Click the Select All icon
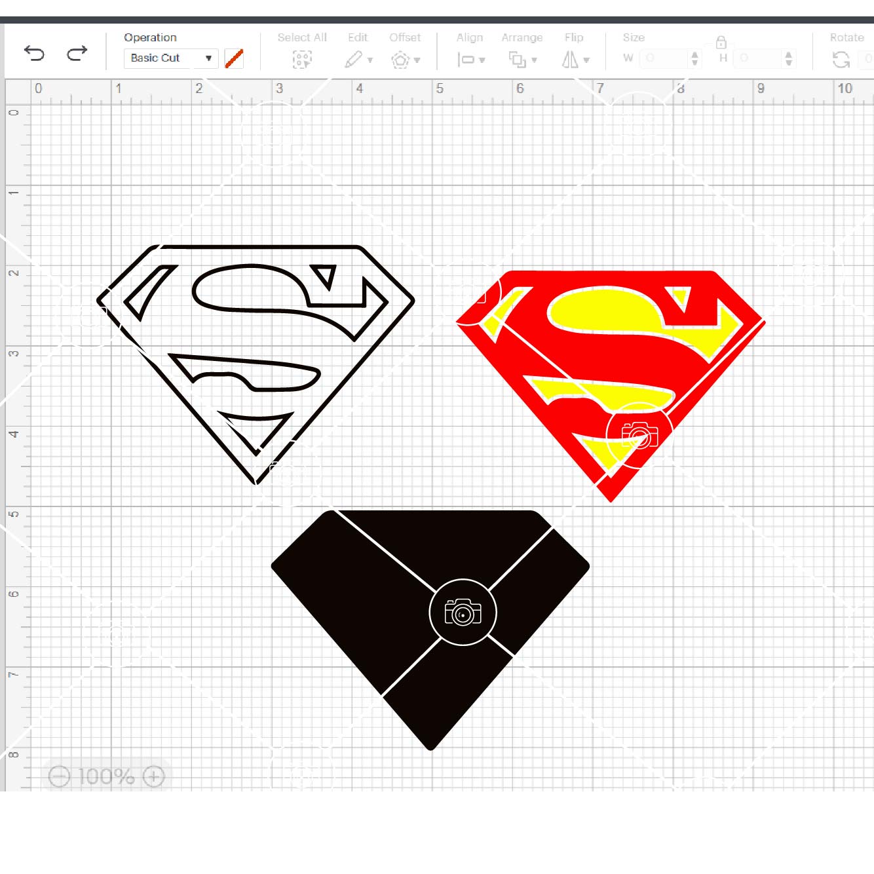874x874 pixels. (302, 60)
